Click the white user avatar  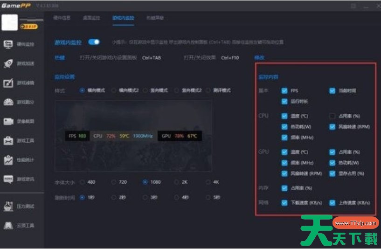(9, 22)
